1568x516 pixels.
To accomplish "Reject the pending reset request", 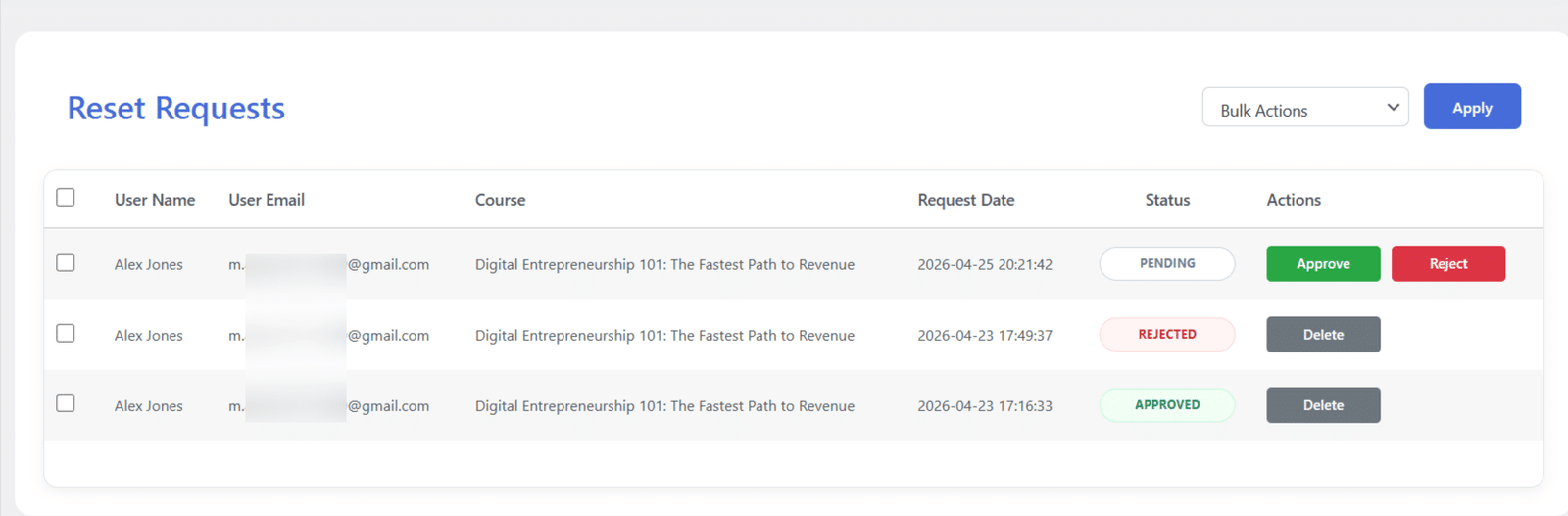I will click(x=1448, y=264).
